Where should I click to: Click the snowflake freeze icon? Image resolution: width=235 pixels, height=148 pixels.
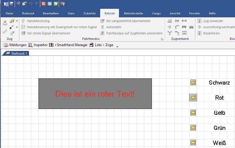50,4
